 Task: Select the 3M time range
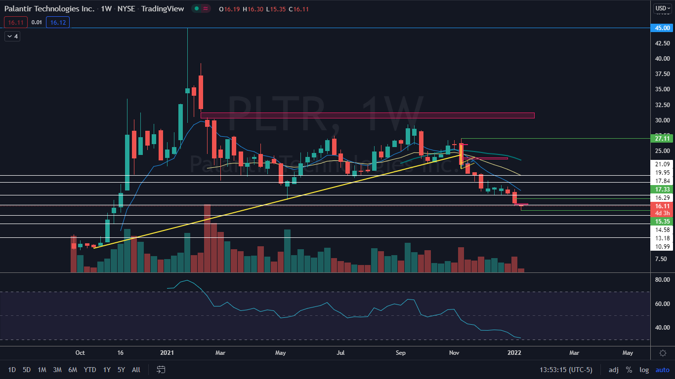click(57, 370)
